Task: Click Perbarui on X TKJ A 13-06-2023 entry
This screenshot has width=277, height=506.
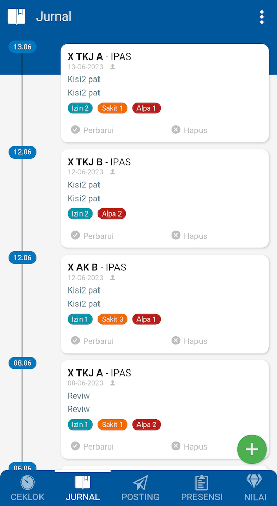Action: (x=92, y=130)
